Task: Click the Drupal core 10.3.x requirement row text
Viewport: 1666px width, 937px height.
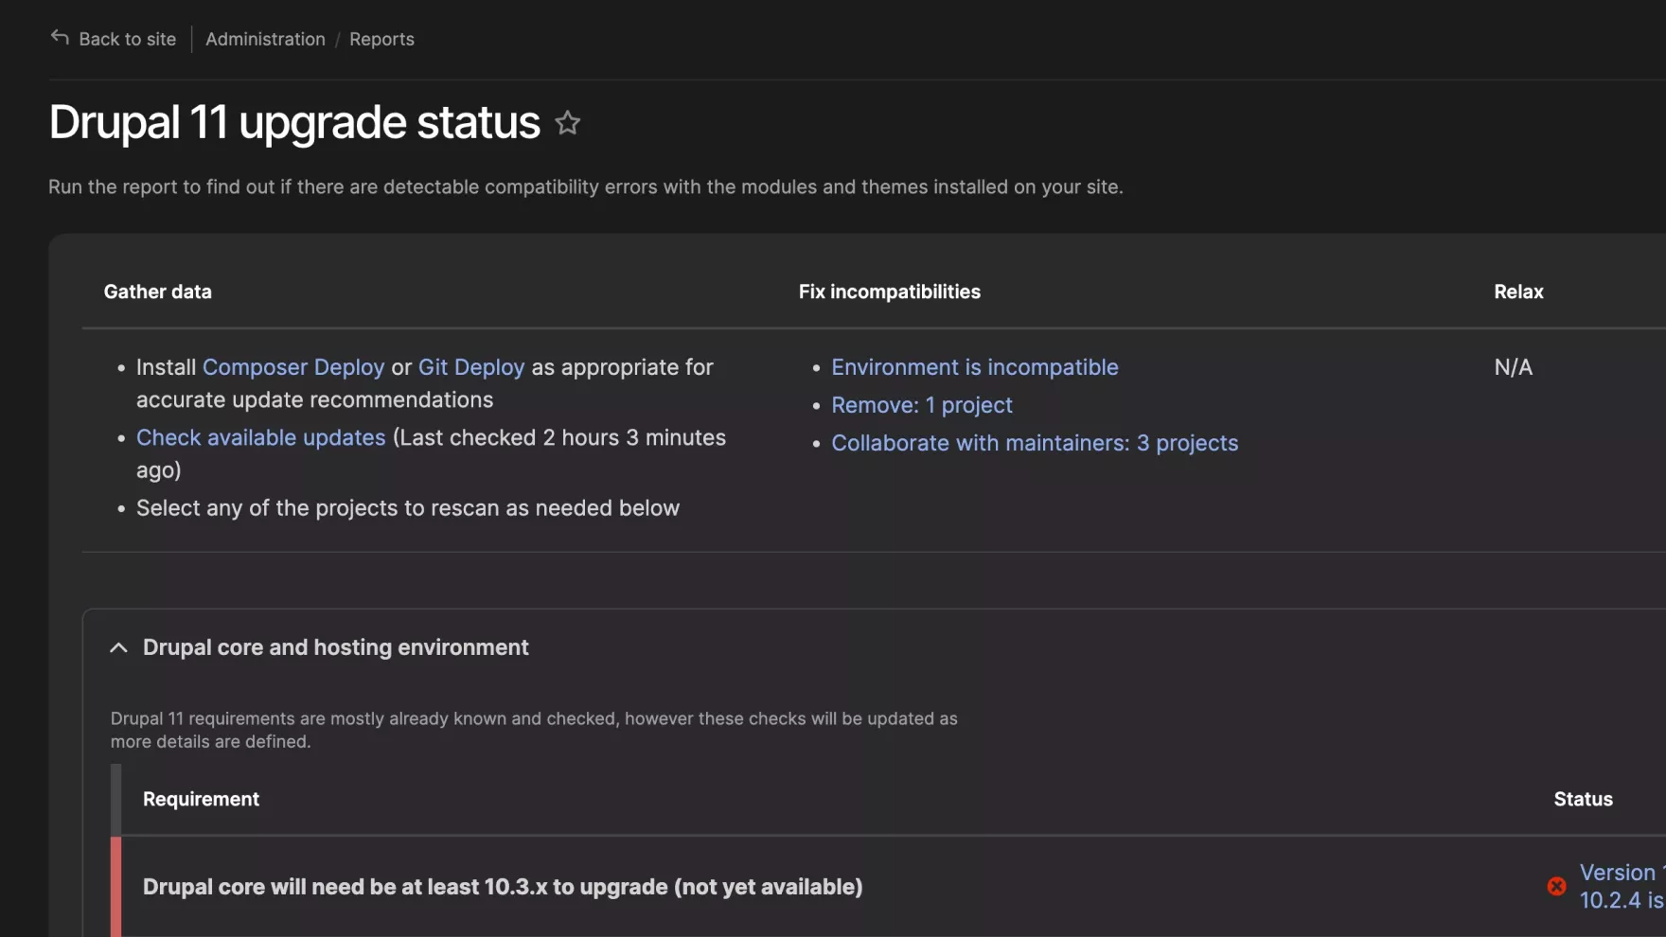Action: (x=503, y=887)
